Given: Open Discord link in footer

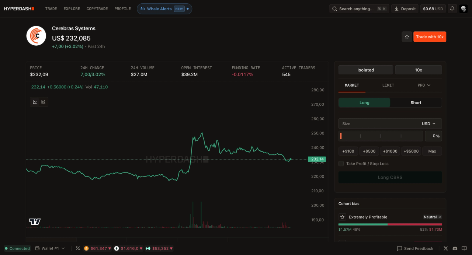Looking at the screenshot, I should click(455, 249).
